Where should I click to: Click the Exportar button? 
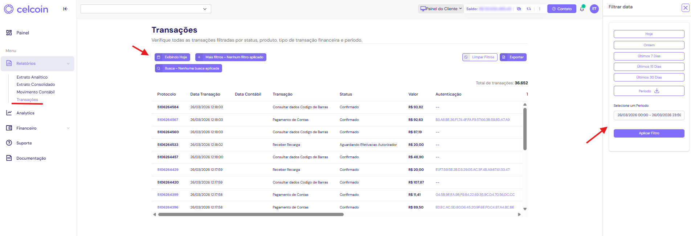pos(513,57)
